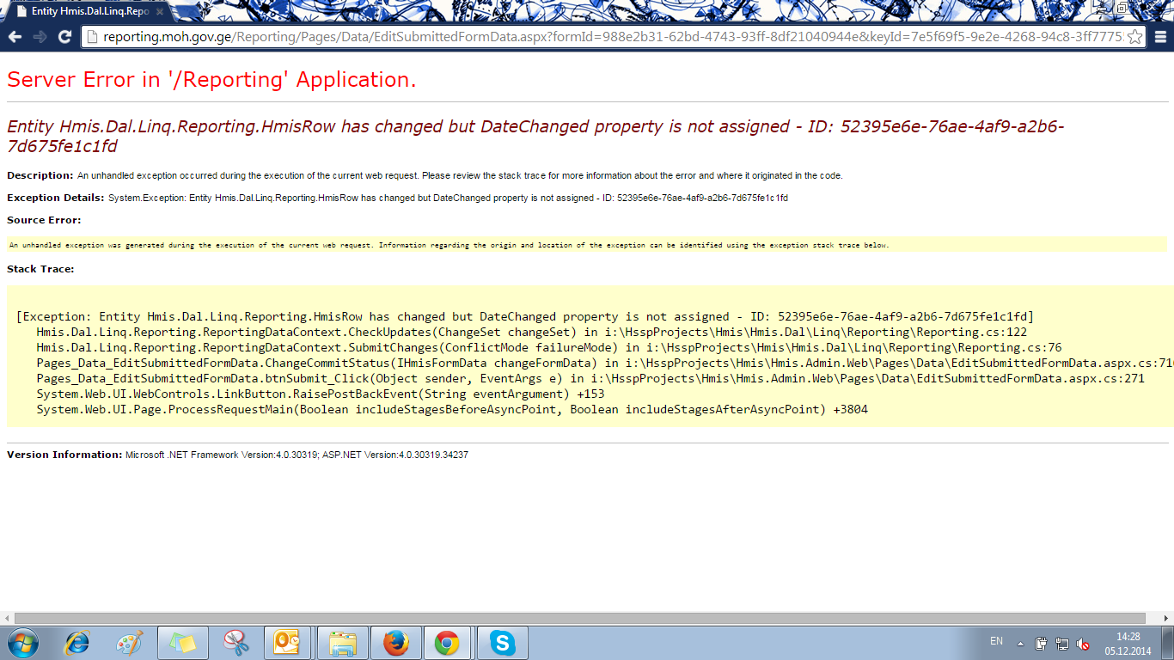This screenshot has height=660, width=1174.
Task: Reload the error page
Action: (x=64, y=37)
